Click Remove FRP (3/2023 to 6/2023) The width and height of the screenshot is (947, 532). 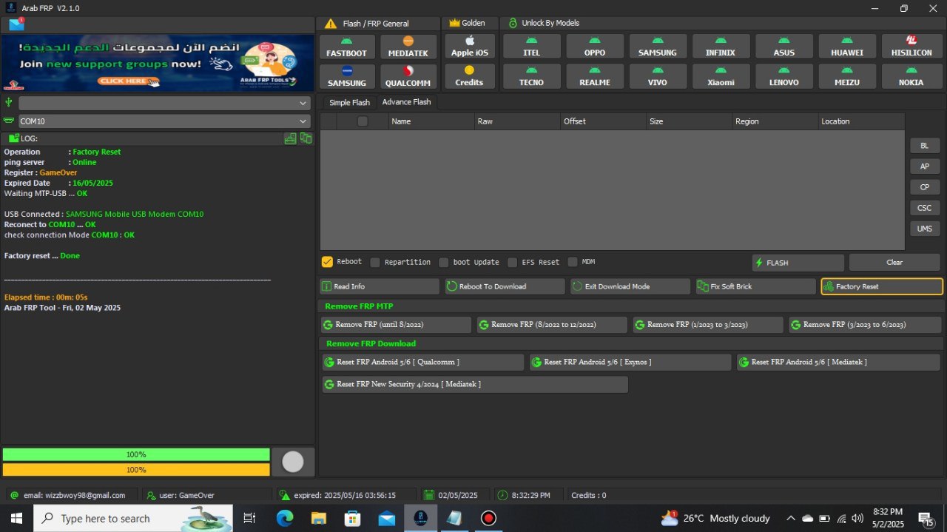pos(865,325)
